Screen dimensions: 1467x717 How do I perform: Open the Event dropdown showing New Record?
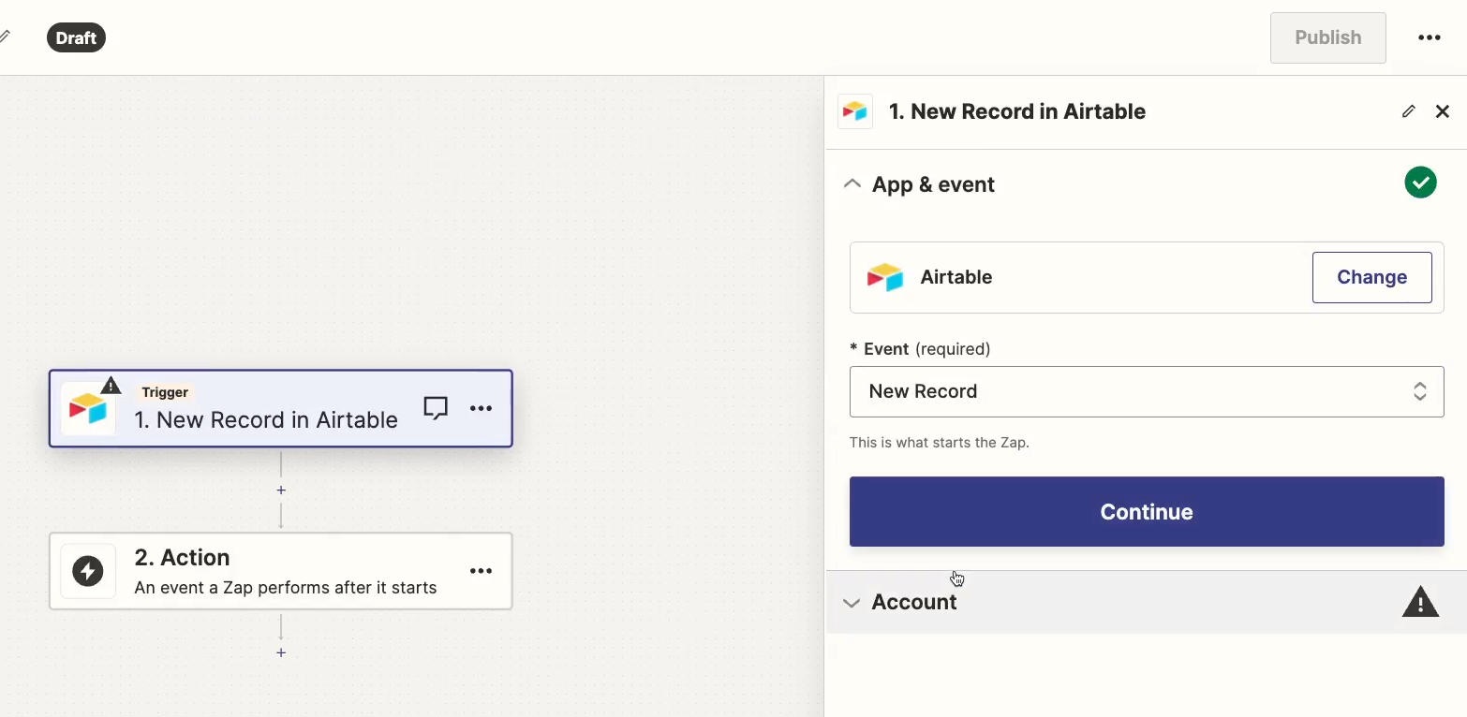[1146, 391]
